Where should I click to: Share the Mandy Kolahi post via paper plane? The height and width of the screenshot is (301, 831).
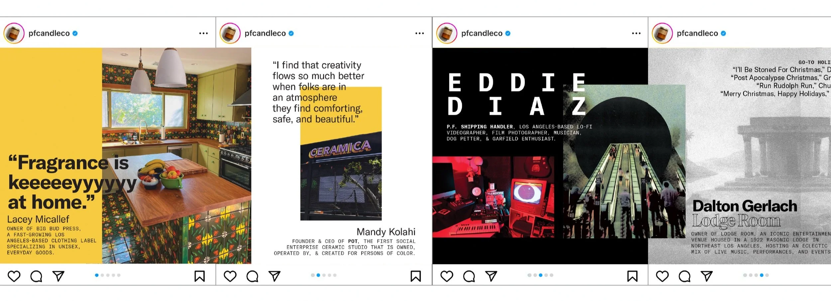click(x=275, y=276)
